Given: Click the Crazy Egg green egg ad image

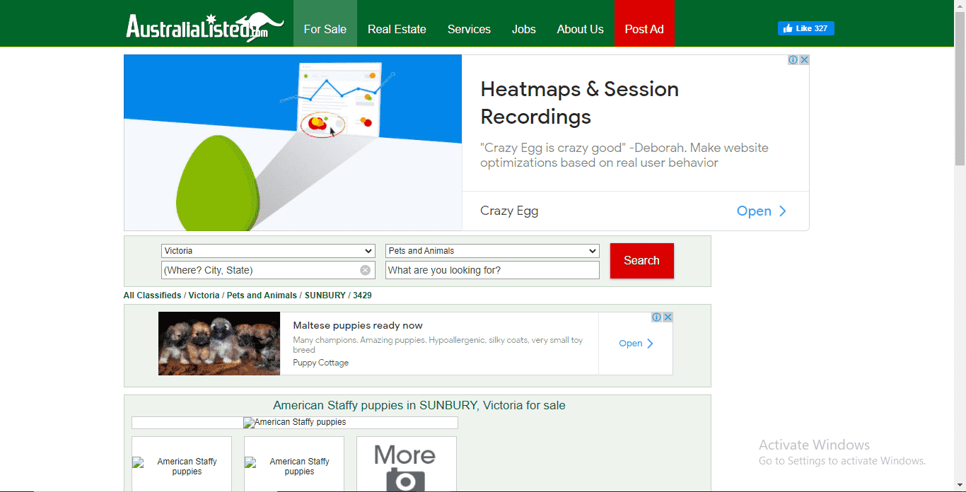Looking at the screenshot, I should [x=293, y=143].
